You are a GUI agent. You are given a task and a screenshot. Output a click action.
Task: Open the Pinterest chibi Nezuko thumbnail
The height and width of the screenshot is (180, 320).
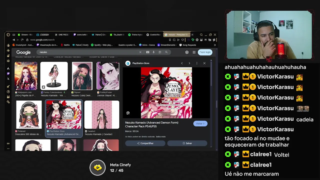click(29, 115)
